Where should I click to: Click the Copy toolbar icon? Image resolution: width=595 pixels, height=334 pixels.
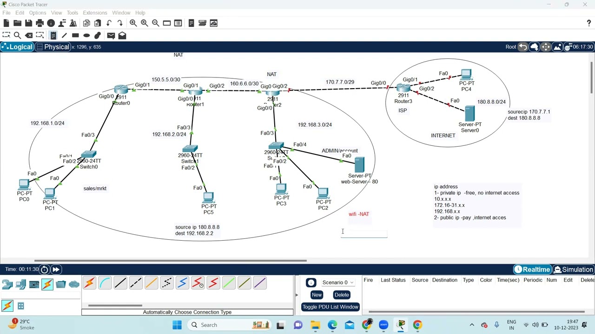[86, 23]
